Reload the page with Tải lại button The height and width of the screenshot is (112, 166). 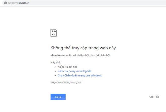coord(58,97)
